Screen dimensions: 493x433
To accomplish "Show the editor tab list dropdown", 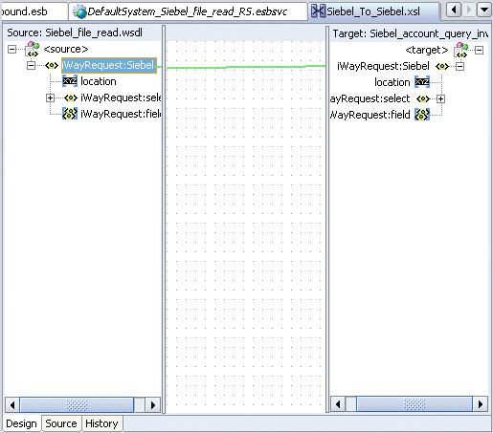I will (484, 11).
